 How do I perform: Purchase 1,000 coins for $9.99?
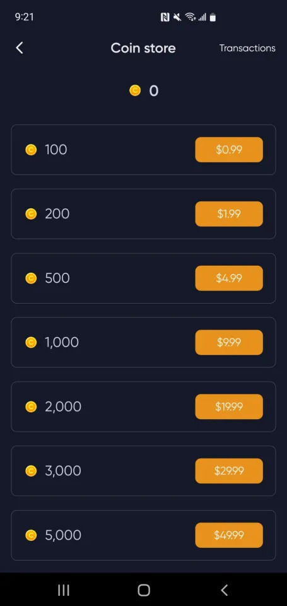(229, 342)
